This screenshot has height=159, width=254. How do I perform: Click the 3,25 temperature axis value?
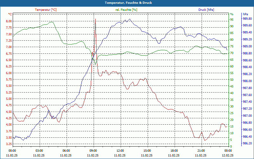click(9, 144)
